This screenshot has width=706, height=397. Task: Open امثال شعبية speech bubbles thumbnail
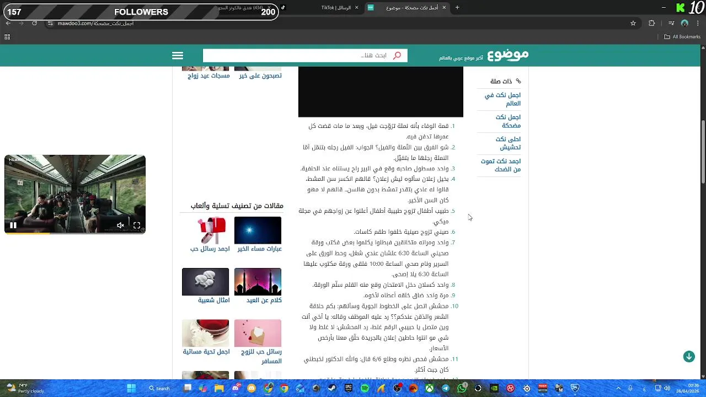point(205,282)
